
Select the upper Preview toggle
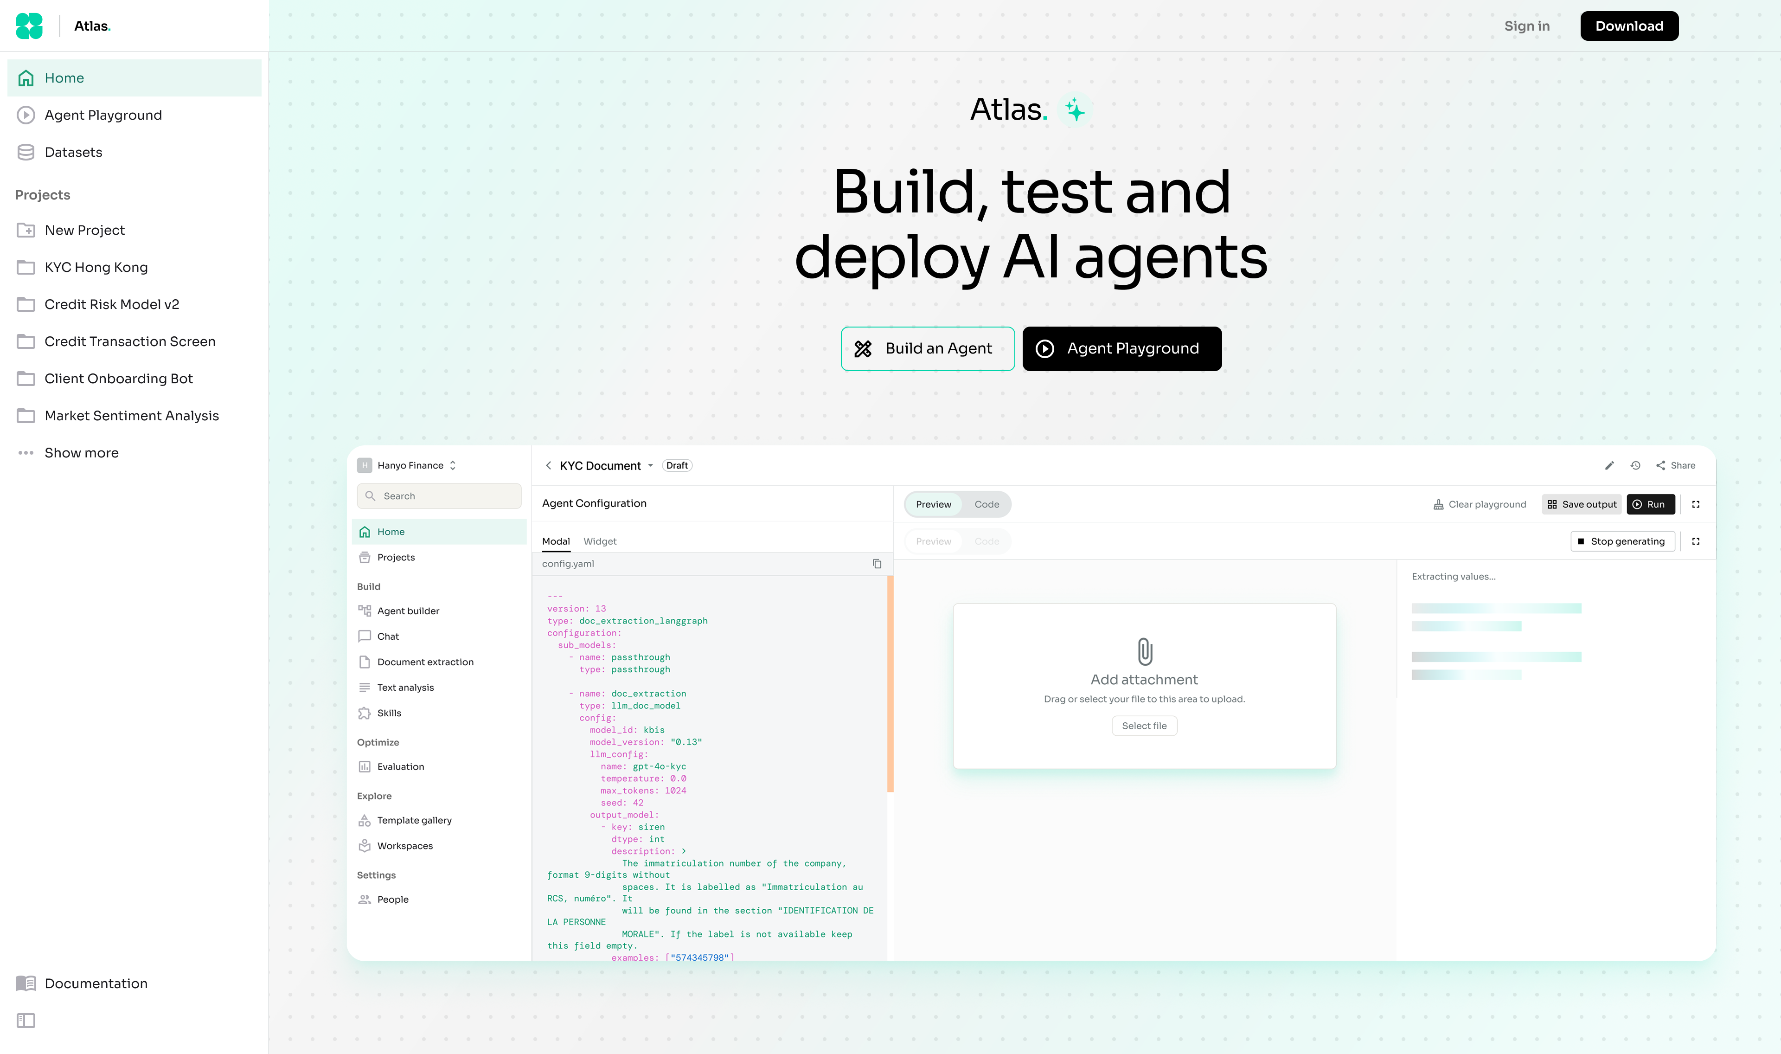[934, 504]
